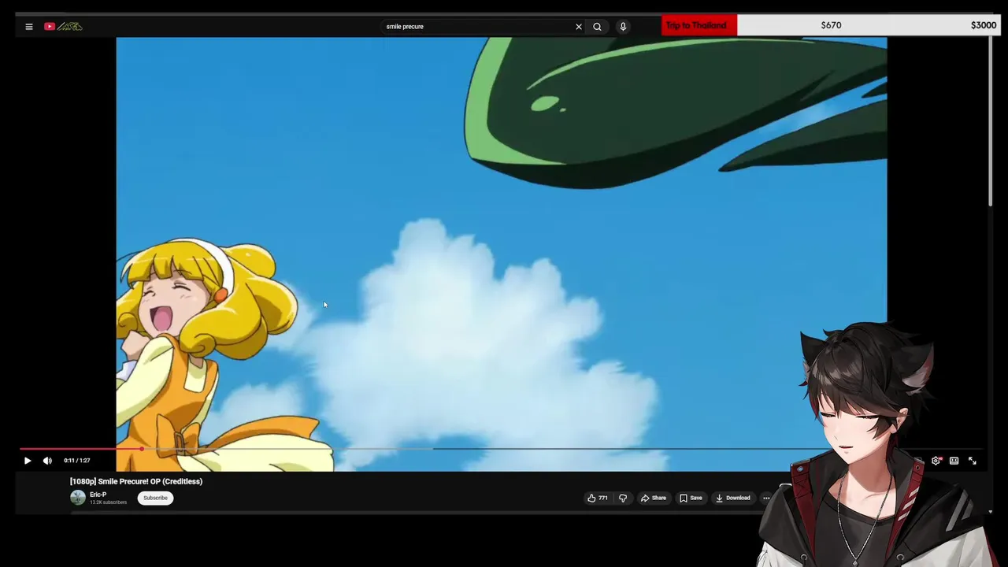Screen dimensions: 1008x567
Task: Download the video using Download button
Action: 732,498
